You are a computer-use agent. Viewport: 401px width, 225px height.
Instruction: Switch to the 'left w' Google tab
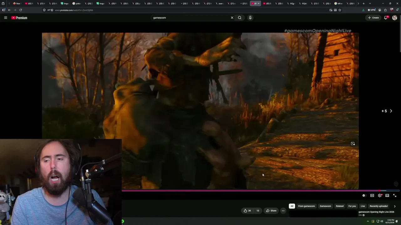click(338, 3)
